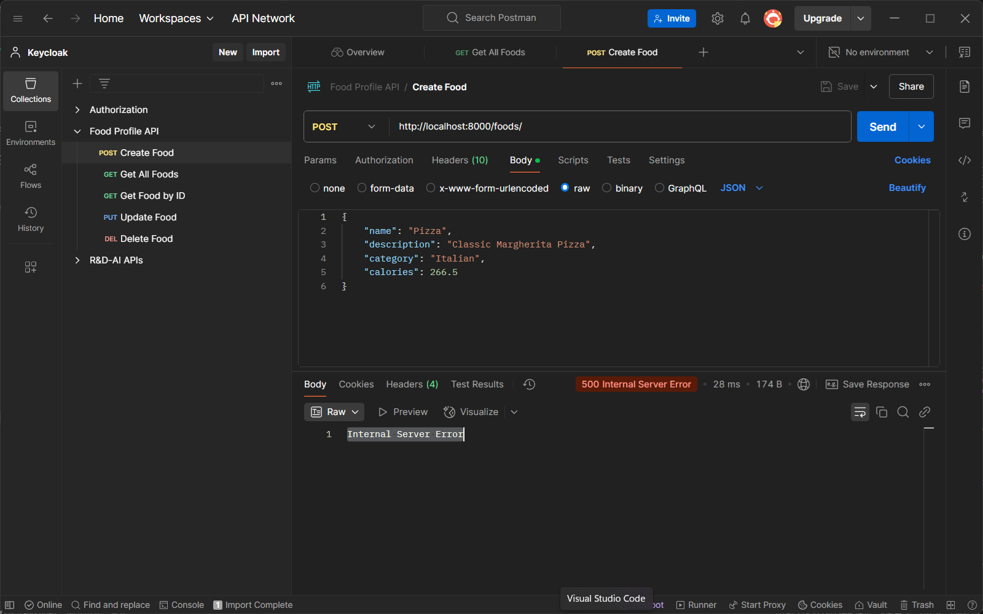Open Flows sidebar panel
Viewport: 983px width, 614px height.
(x=31, y=177)
